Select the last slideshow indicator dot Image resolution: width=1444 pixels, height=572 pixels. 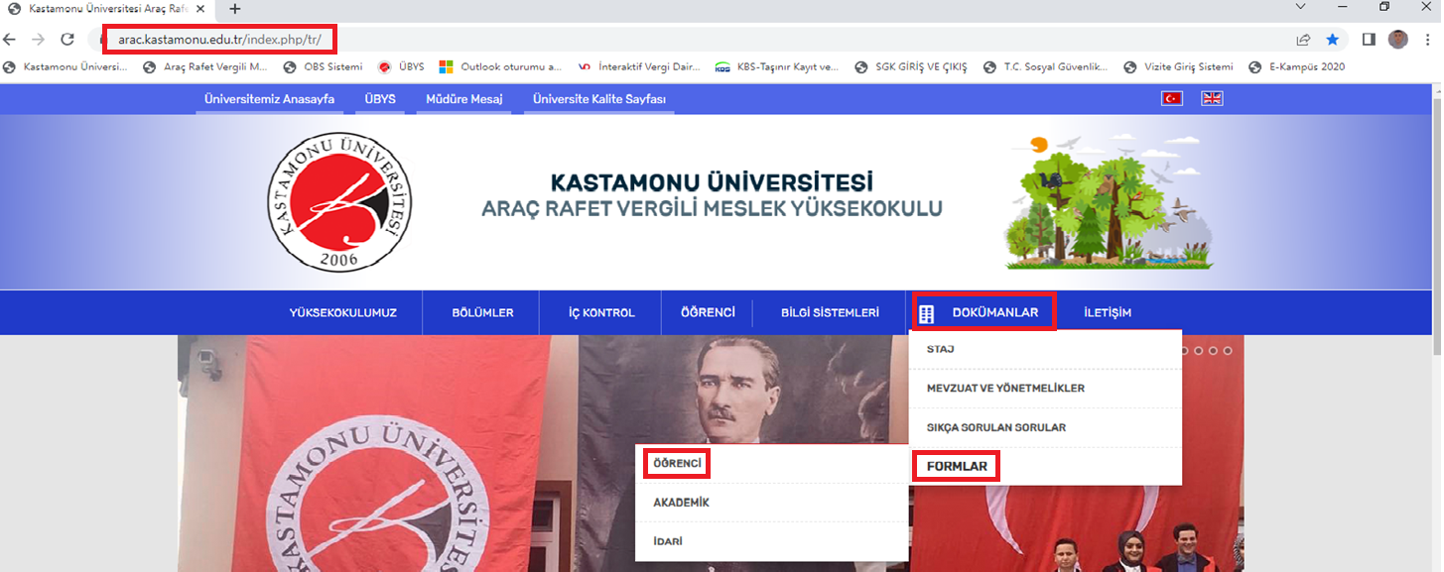click(x=1228, y=350)
